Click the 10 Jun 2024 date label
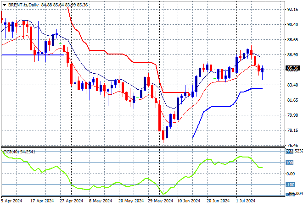 click(x=190, y=201)
